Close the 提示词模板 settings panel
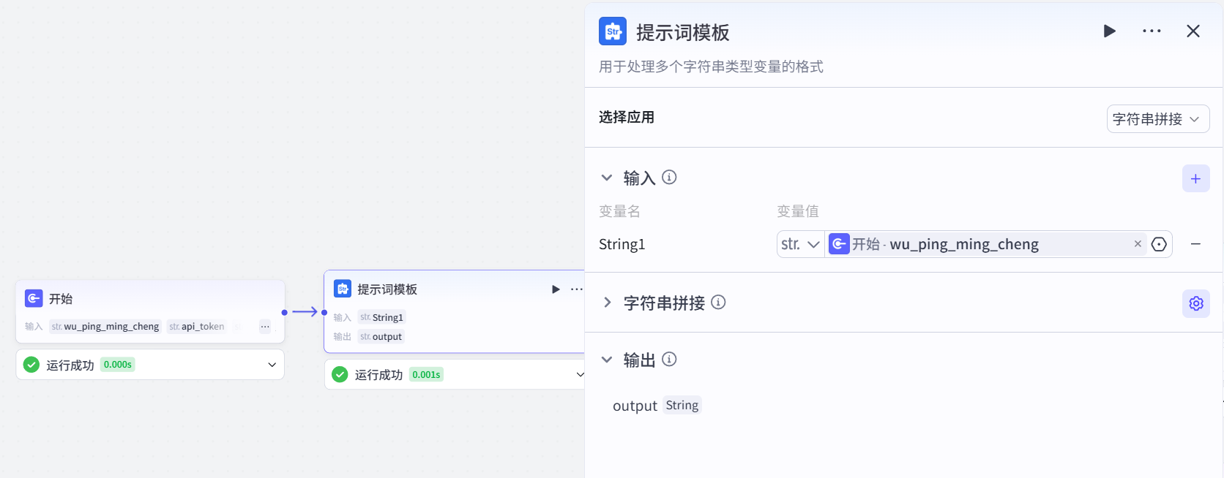The width and height of the screenshot is (1224, 478). 1193,31
